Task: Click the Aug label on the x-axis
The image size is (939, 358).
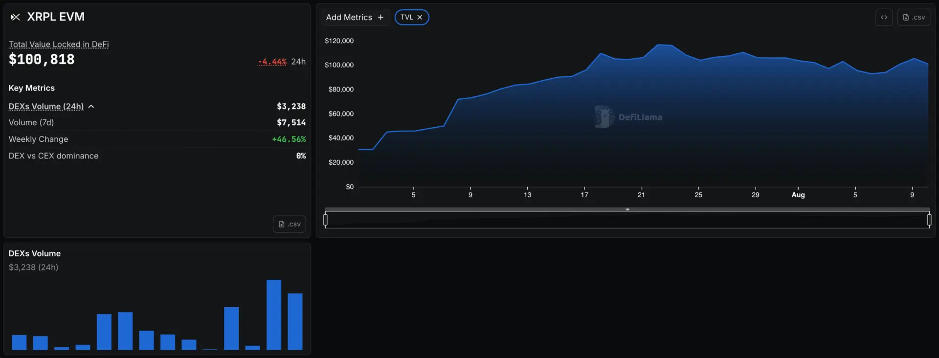Action: (x=798, y=195)
